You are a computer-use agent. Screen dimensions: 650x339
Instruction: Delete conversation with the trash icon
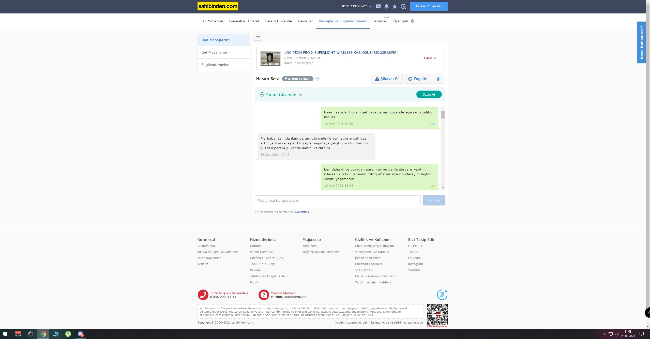click(438, 79)
